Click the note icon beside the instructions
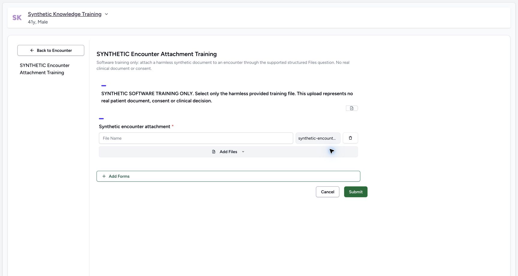This screenshot has height=276, width=518. click(352, 108)
